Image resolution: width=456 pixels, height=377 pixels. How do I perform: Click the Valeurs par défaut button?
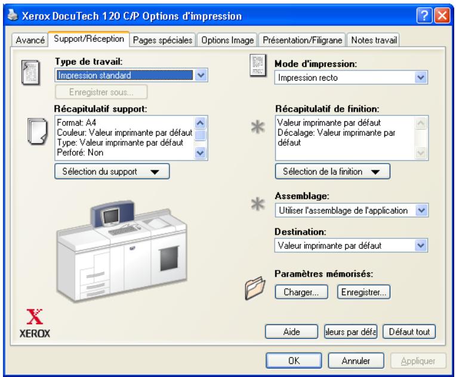coord(350,332)
